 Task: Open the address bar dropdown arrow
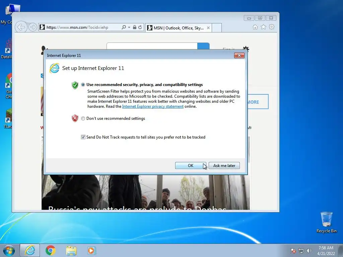click(129, 27)
